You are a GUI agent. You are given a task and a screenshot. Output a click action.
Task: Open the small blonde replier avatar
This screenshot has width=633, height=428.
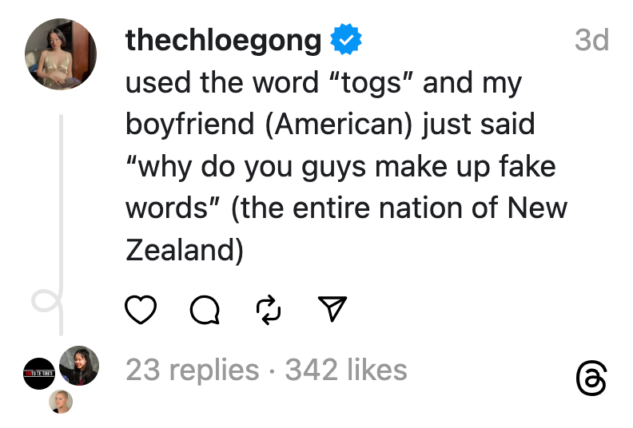[61, 401]
